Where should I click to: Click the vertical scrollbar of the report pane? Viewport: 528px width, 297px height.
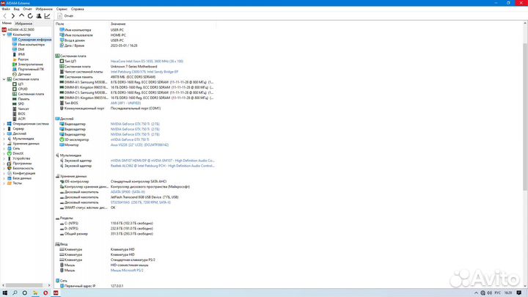pyautogui.click(x=525, y=117)
